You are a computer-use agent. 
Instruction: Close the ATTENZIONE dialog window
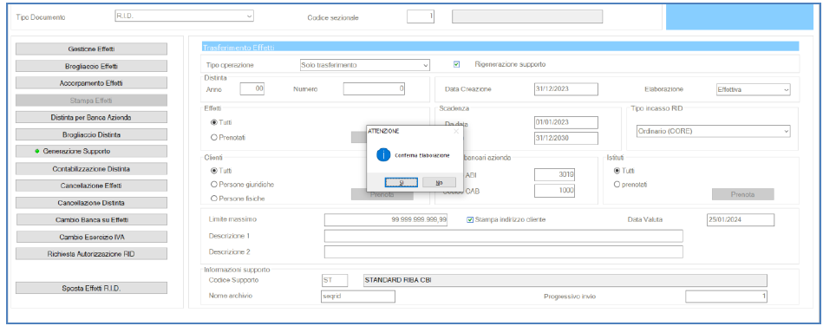click(x=455, y=131)
